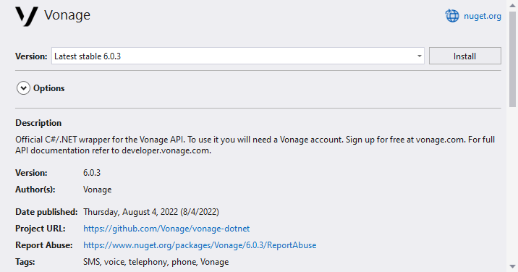Image resolution: width=518 pixels, height=272 pixels.
Task: Click the Options label text
Action: pos(49,88)
